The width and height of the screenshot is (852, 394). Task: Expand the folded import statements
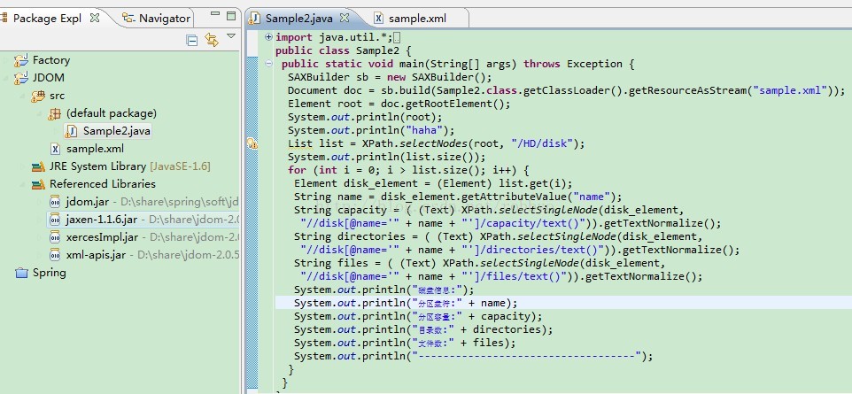click(x=268, y=37)
